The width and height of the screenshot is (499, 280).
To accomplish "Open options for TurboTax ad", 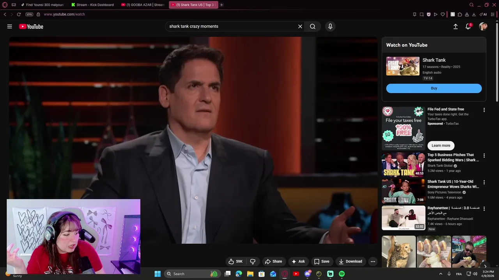I will (x=484, y=110).
